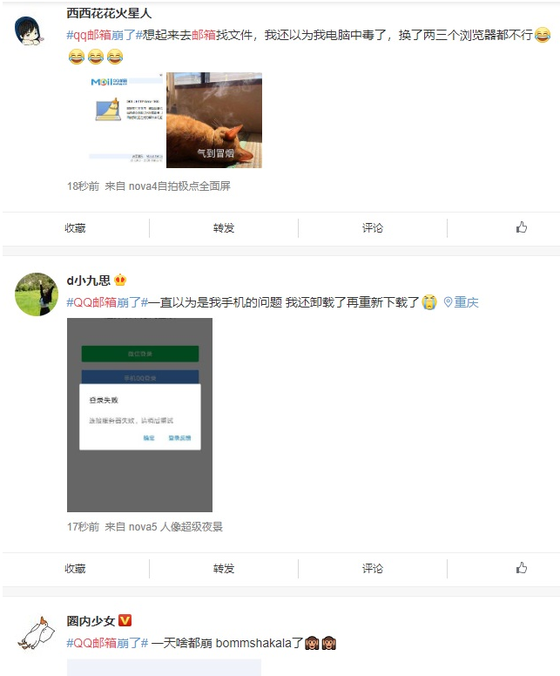Open the 登录失败 login failure screenshot
The height and width of the screenshot is (676, 560).
pos(139,415)
